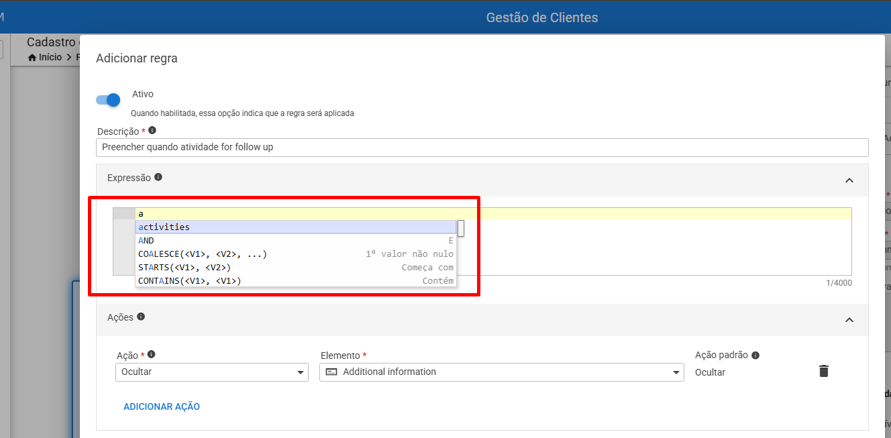Click the info icon next to Descrição
The image size is (891, 438).
(x=152, y=130)
